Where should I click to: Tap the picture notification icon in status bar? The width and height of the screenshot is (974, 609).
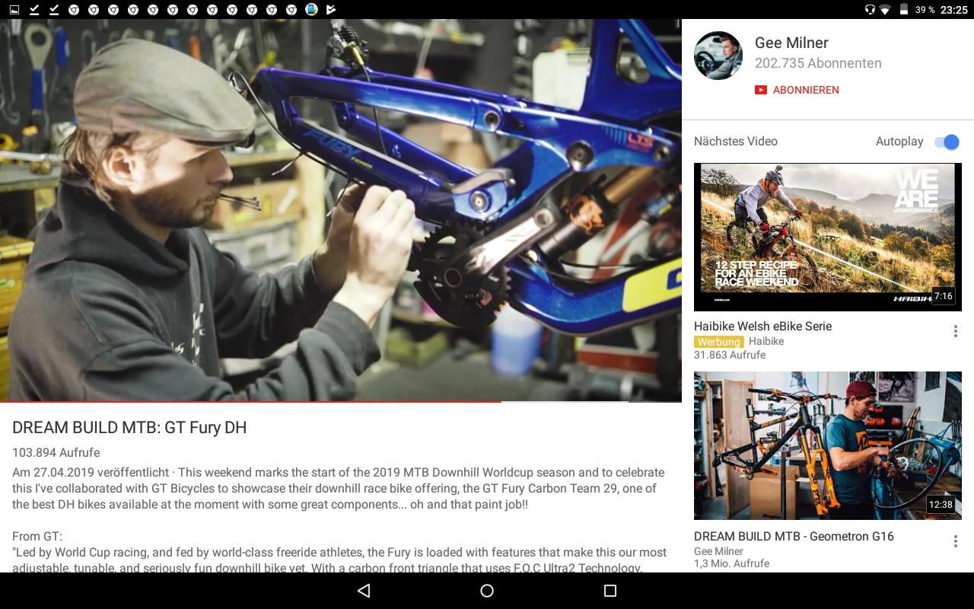pyautogui.click(x=14, y=10)
